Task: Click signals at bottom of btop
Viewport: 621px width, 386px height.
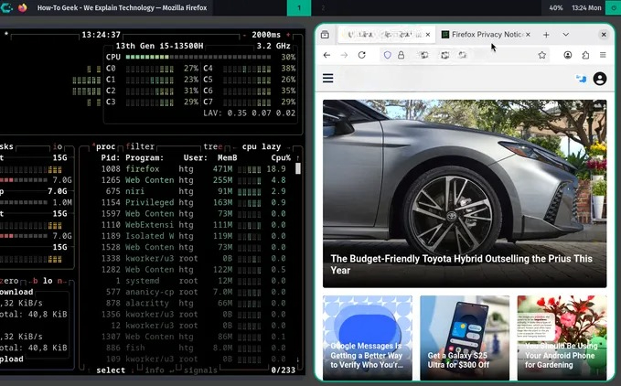Action: 200,370
